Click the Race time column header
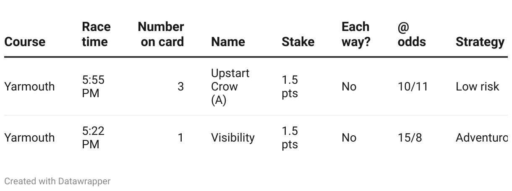Screen dimensions: 512x191 (96, 34)
